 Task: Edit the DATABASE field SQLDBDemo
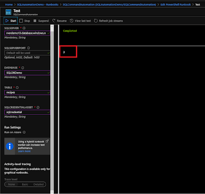pyautogui.click(x=27, y=73)
